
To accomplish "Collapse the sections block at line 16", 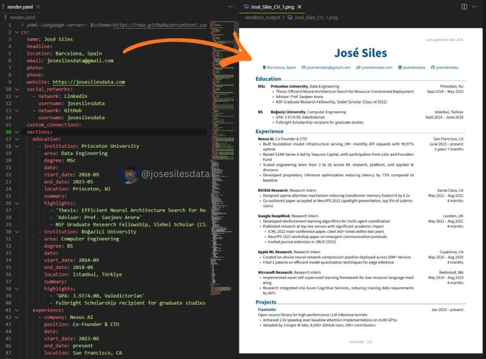I will click(17, 132).
